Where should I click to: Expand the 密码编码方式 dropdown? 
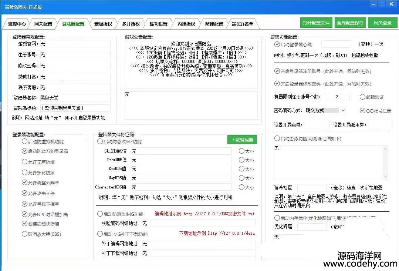342,110
